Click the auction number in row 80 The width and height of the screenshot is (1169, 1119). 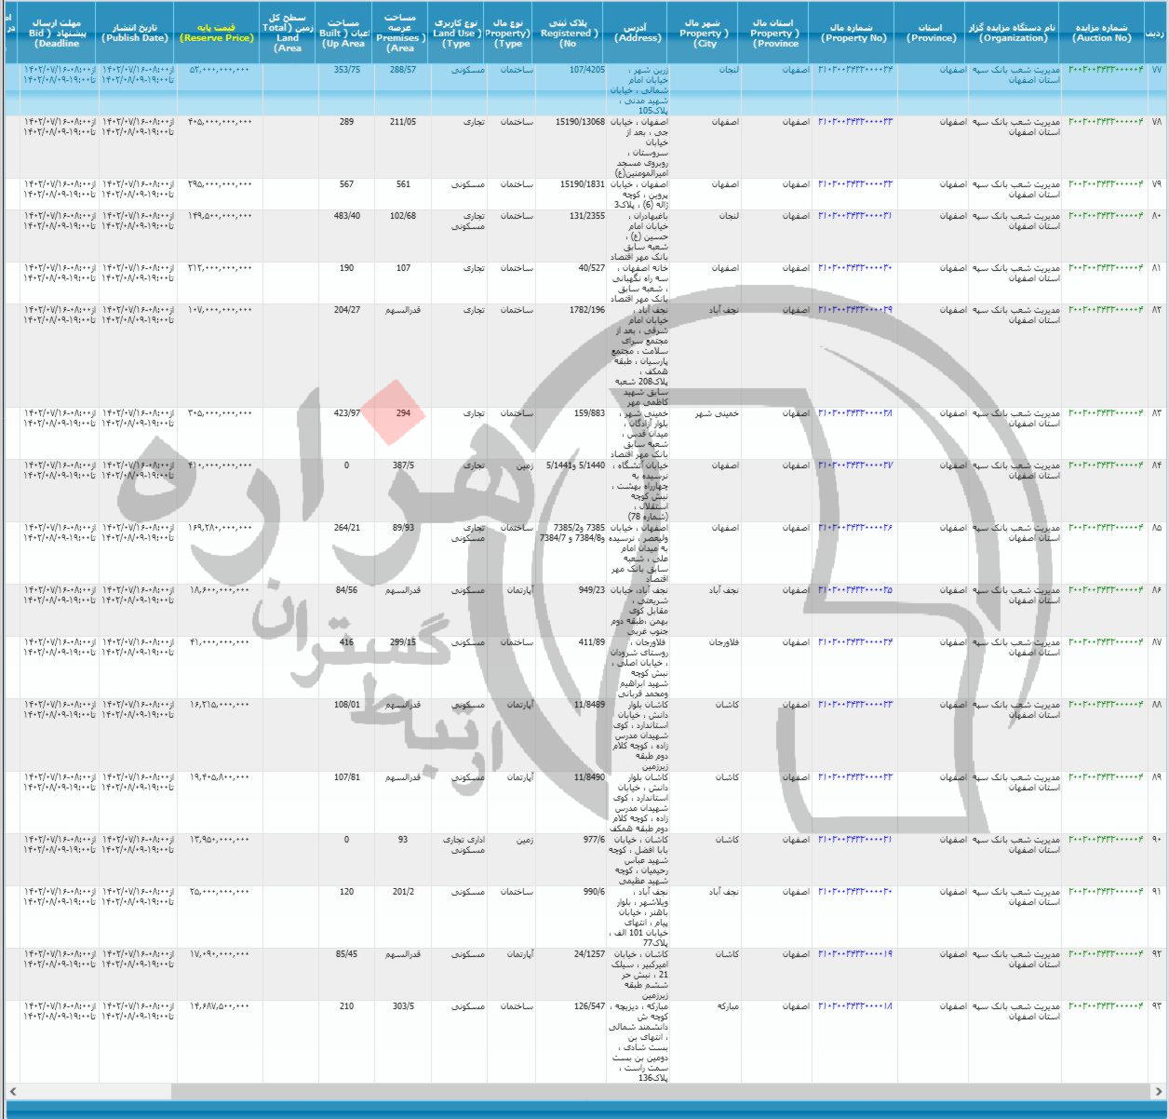1106,216
